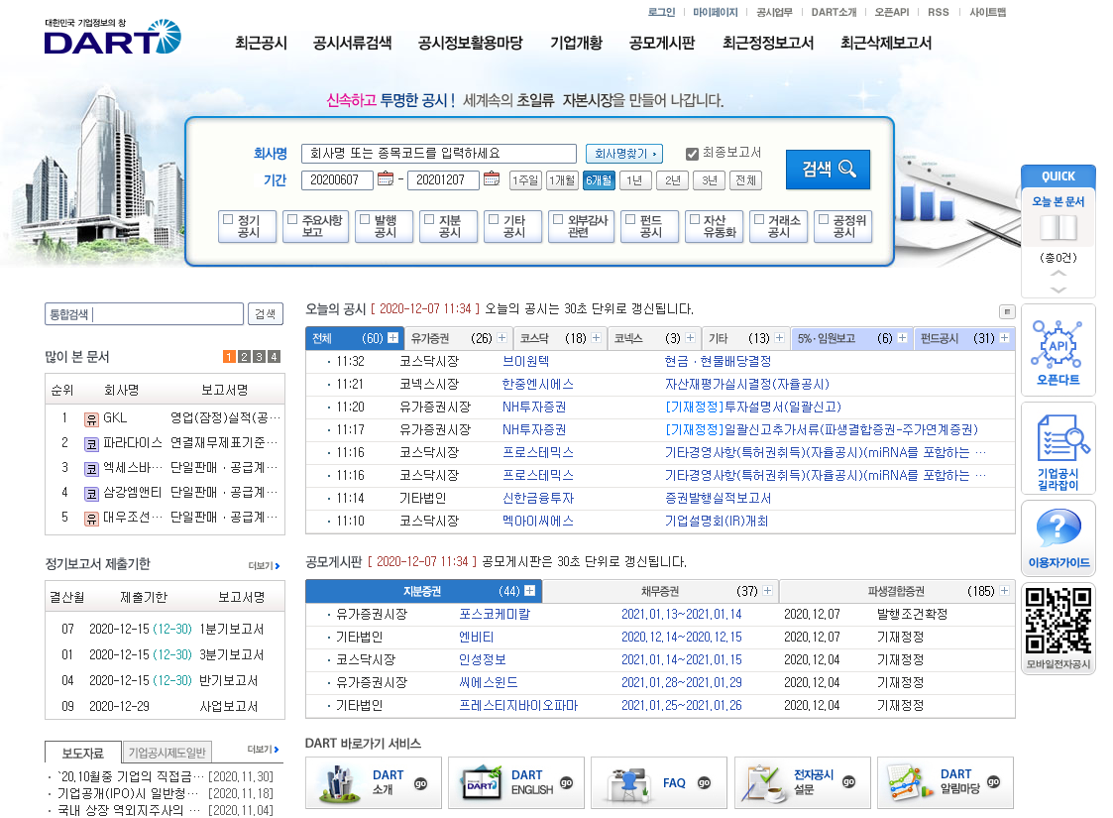1113x818 pixels.
Task: Open the 기업공시 길라잡이 icon
Action: click(1061, 439)
